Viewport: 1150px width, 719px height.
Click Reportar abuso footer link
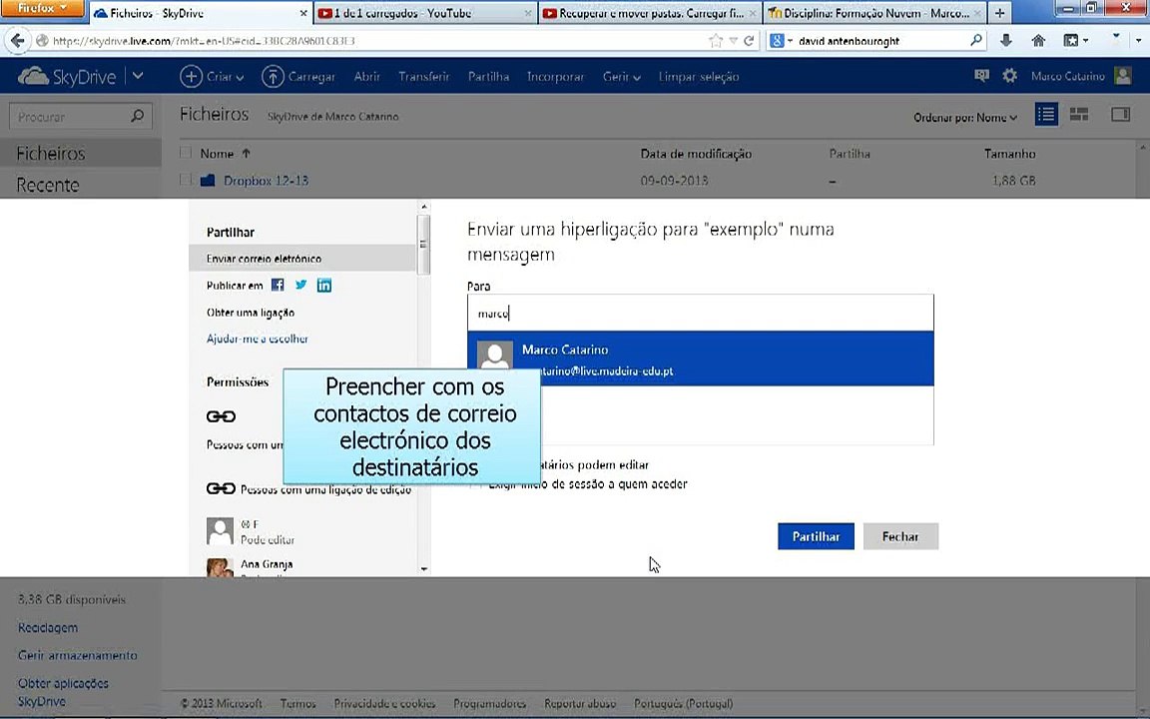point(579,703)
